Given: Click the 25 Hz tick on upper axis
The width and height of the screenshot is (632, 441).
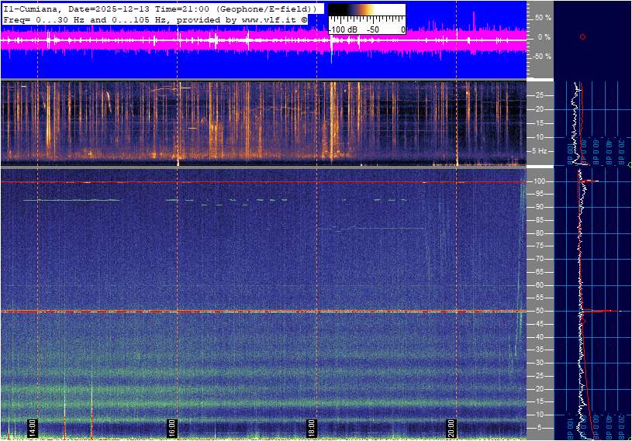Looking at the screenshot, I should (x=540, y=95).
